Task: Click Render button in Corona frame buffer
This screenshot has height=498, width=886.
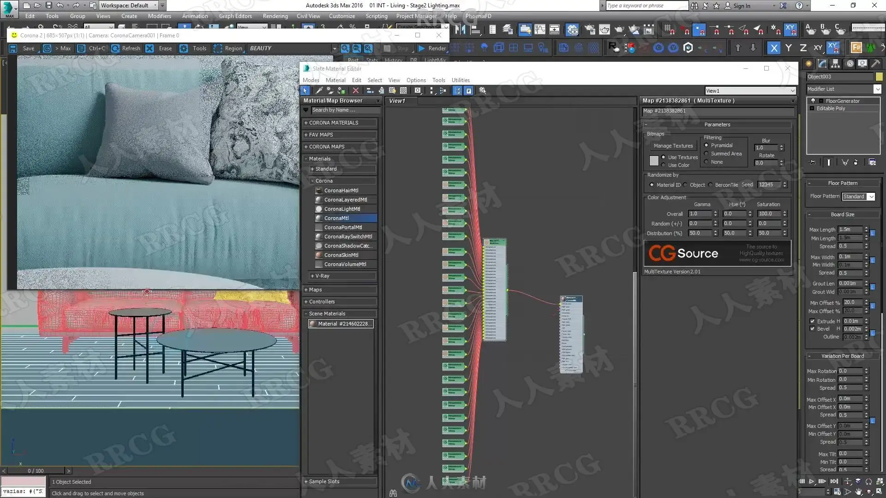Action: coord(432,48)
